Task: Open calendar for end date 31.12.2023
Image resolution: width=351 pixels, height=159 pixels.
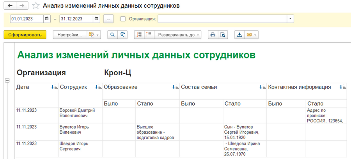Action: point(96,19)
